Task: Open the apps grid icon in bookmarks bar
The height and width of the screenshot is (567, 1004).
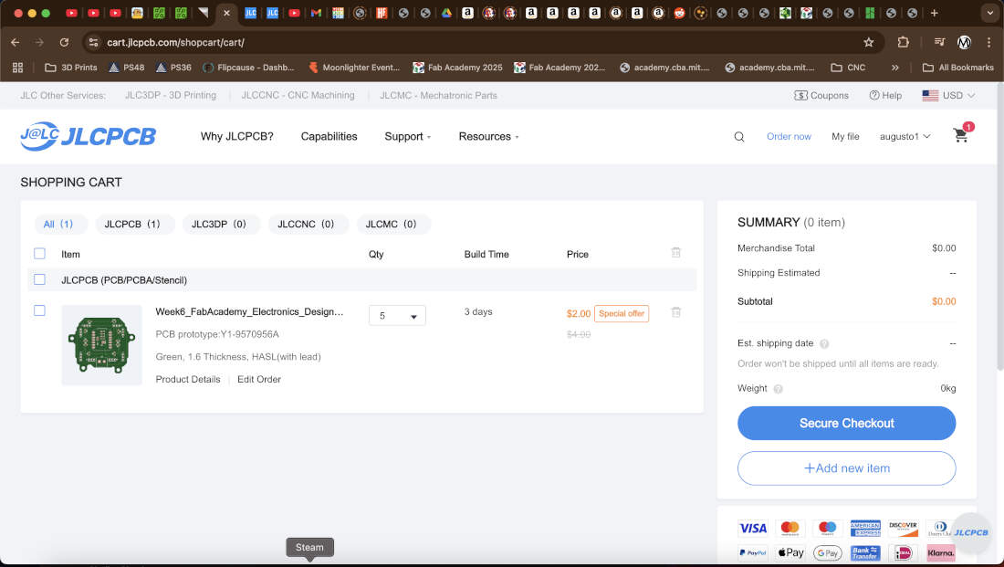Action: (18, 68)
